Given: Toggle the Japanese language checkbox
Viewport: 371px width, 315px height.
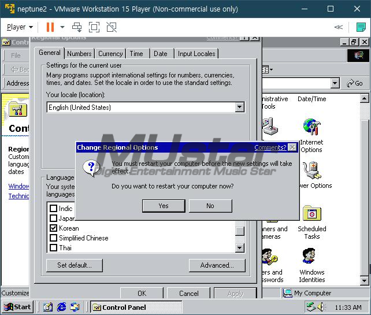Looking at the screenshot, I should tap(54, 218).
